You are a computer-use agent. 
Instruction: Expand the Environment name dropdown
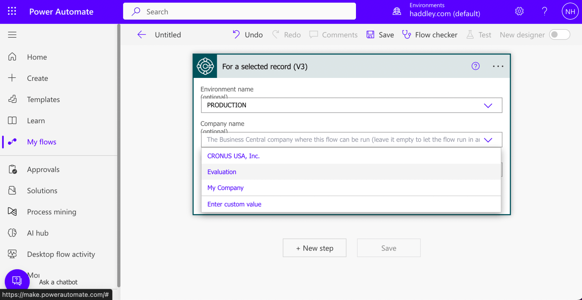(488, 105)
